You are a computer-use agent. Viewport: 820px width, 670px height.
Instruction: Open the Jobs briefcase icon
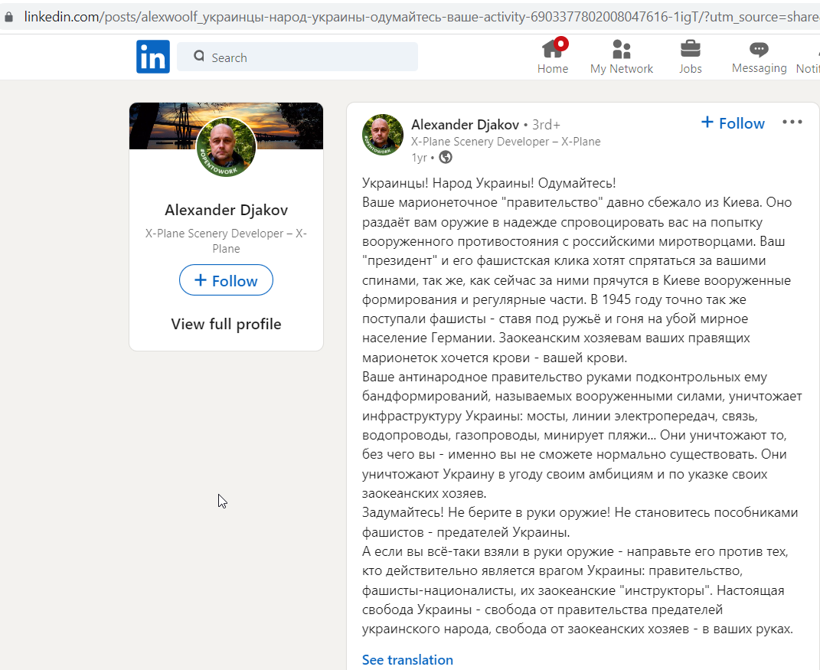coord(691,49)
